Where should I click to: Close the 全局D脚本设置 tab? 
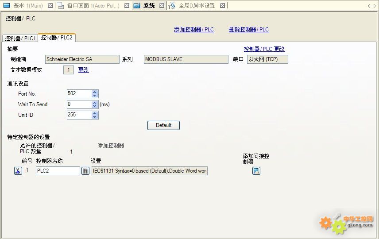(x=223, y=6)
